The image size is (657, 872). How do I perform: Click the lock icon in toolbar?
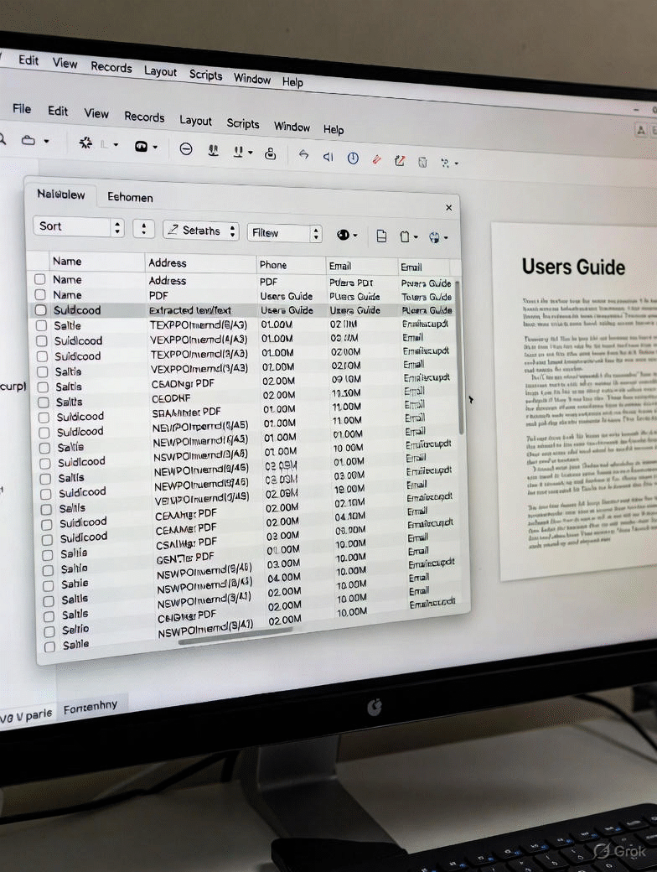pos(270,153)
